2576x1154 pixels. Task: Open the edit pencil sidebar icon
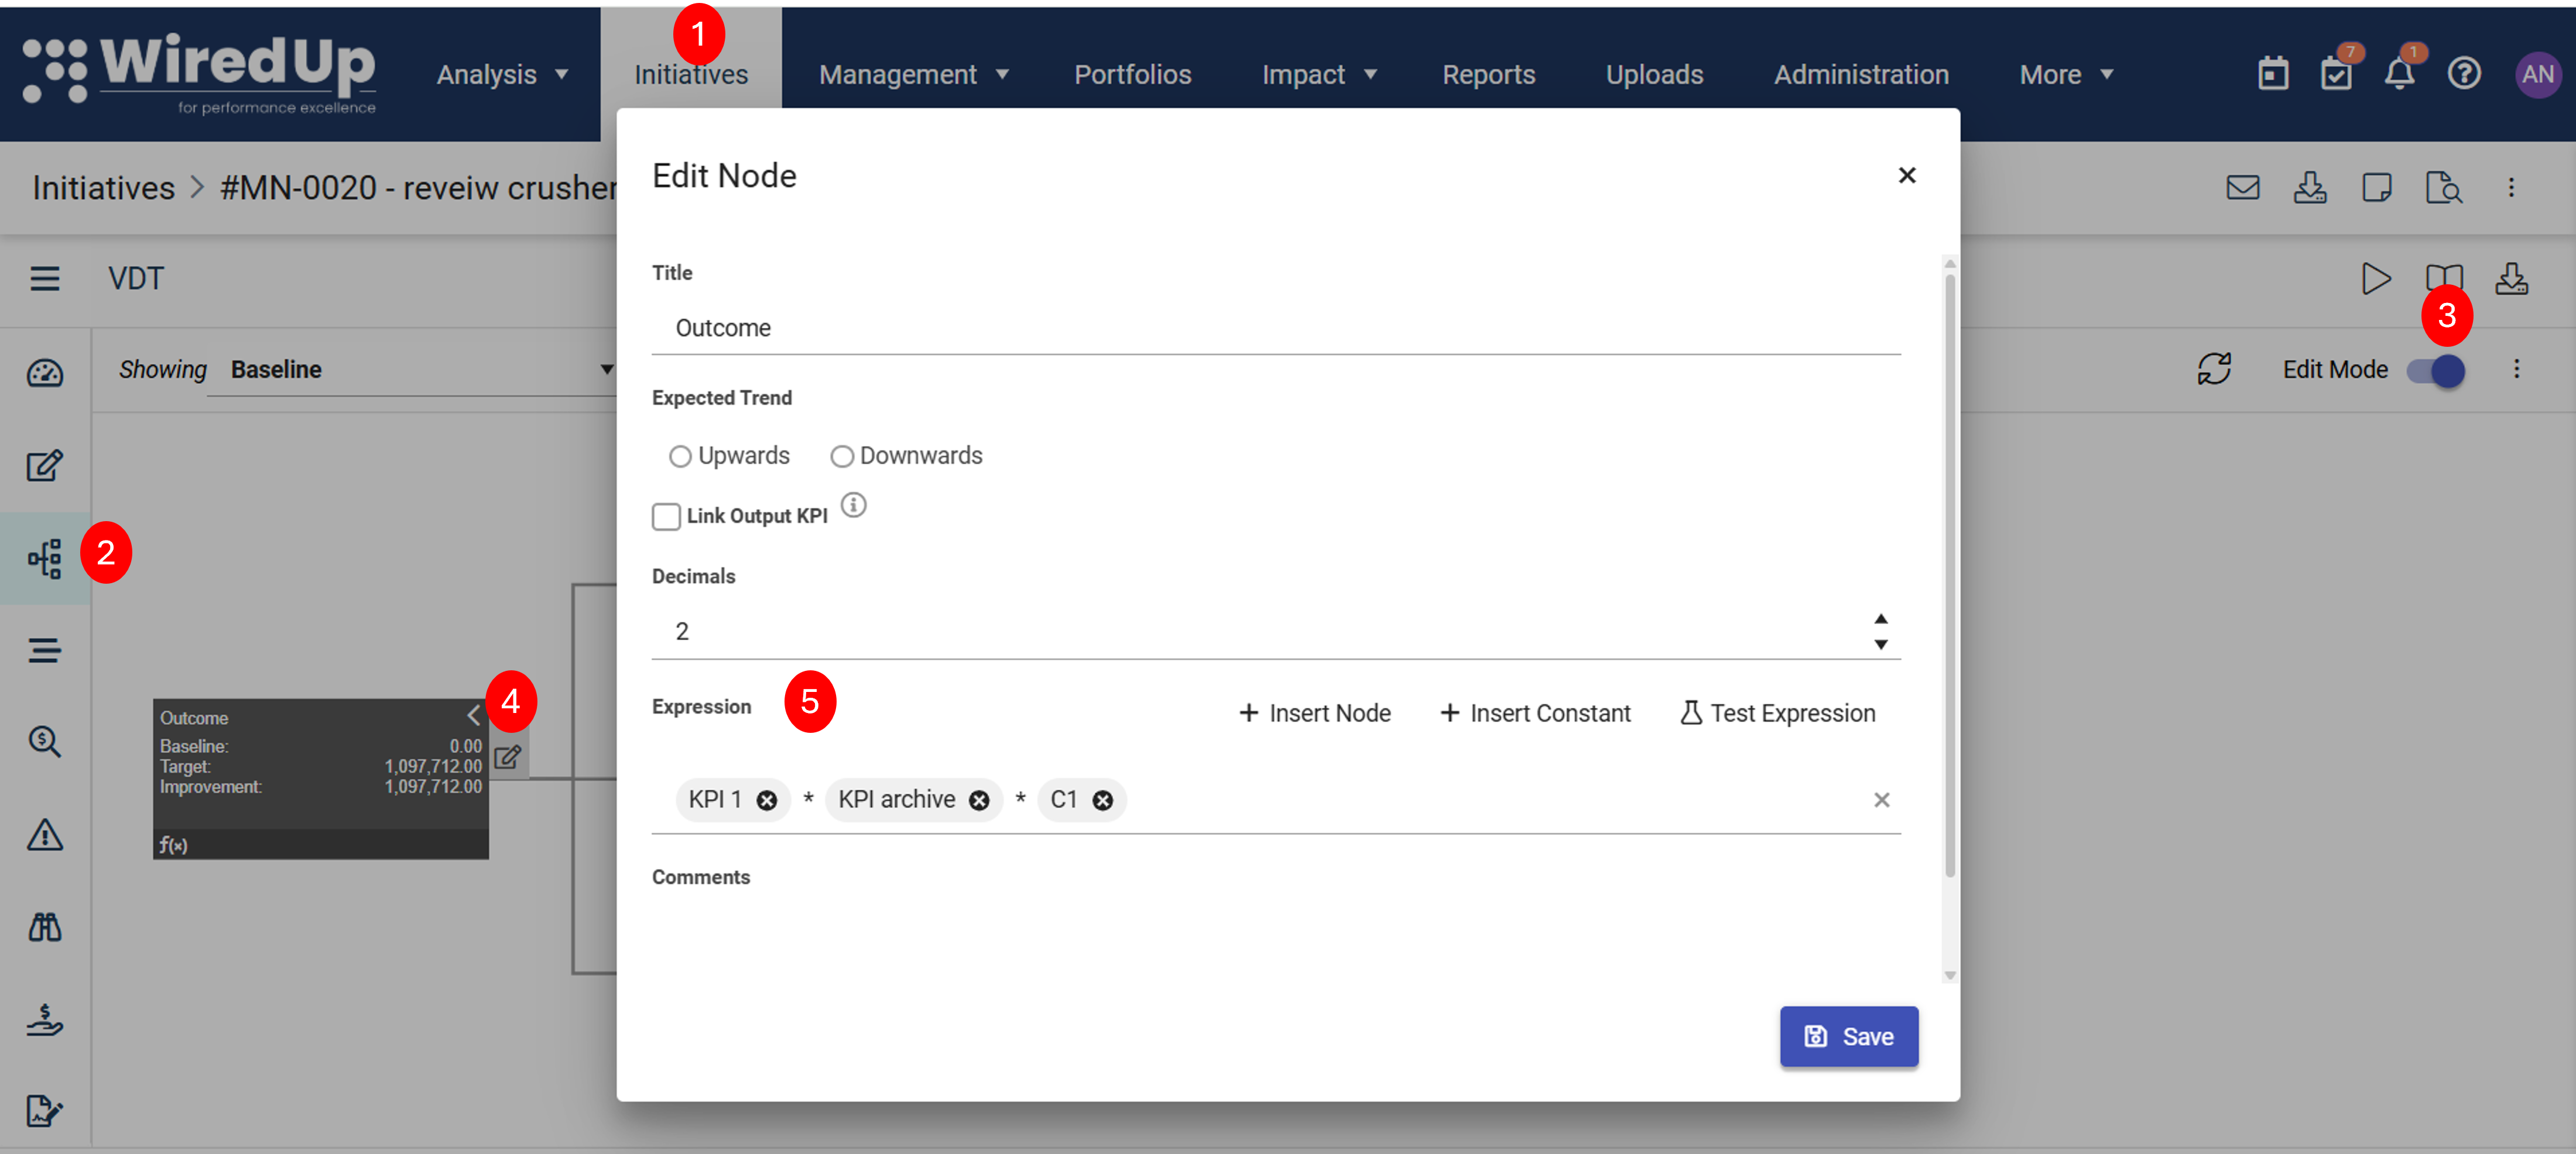pos(45,464)
